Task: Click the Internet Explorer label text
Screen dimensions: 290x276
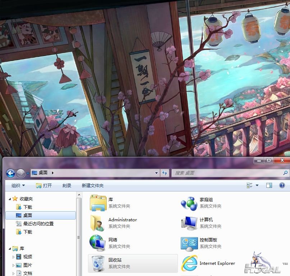Action: pyautogui.click(x=217, y=263)
